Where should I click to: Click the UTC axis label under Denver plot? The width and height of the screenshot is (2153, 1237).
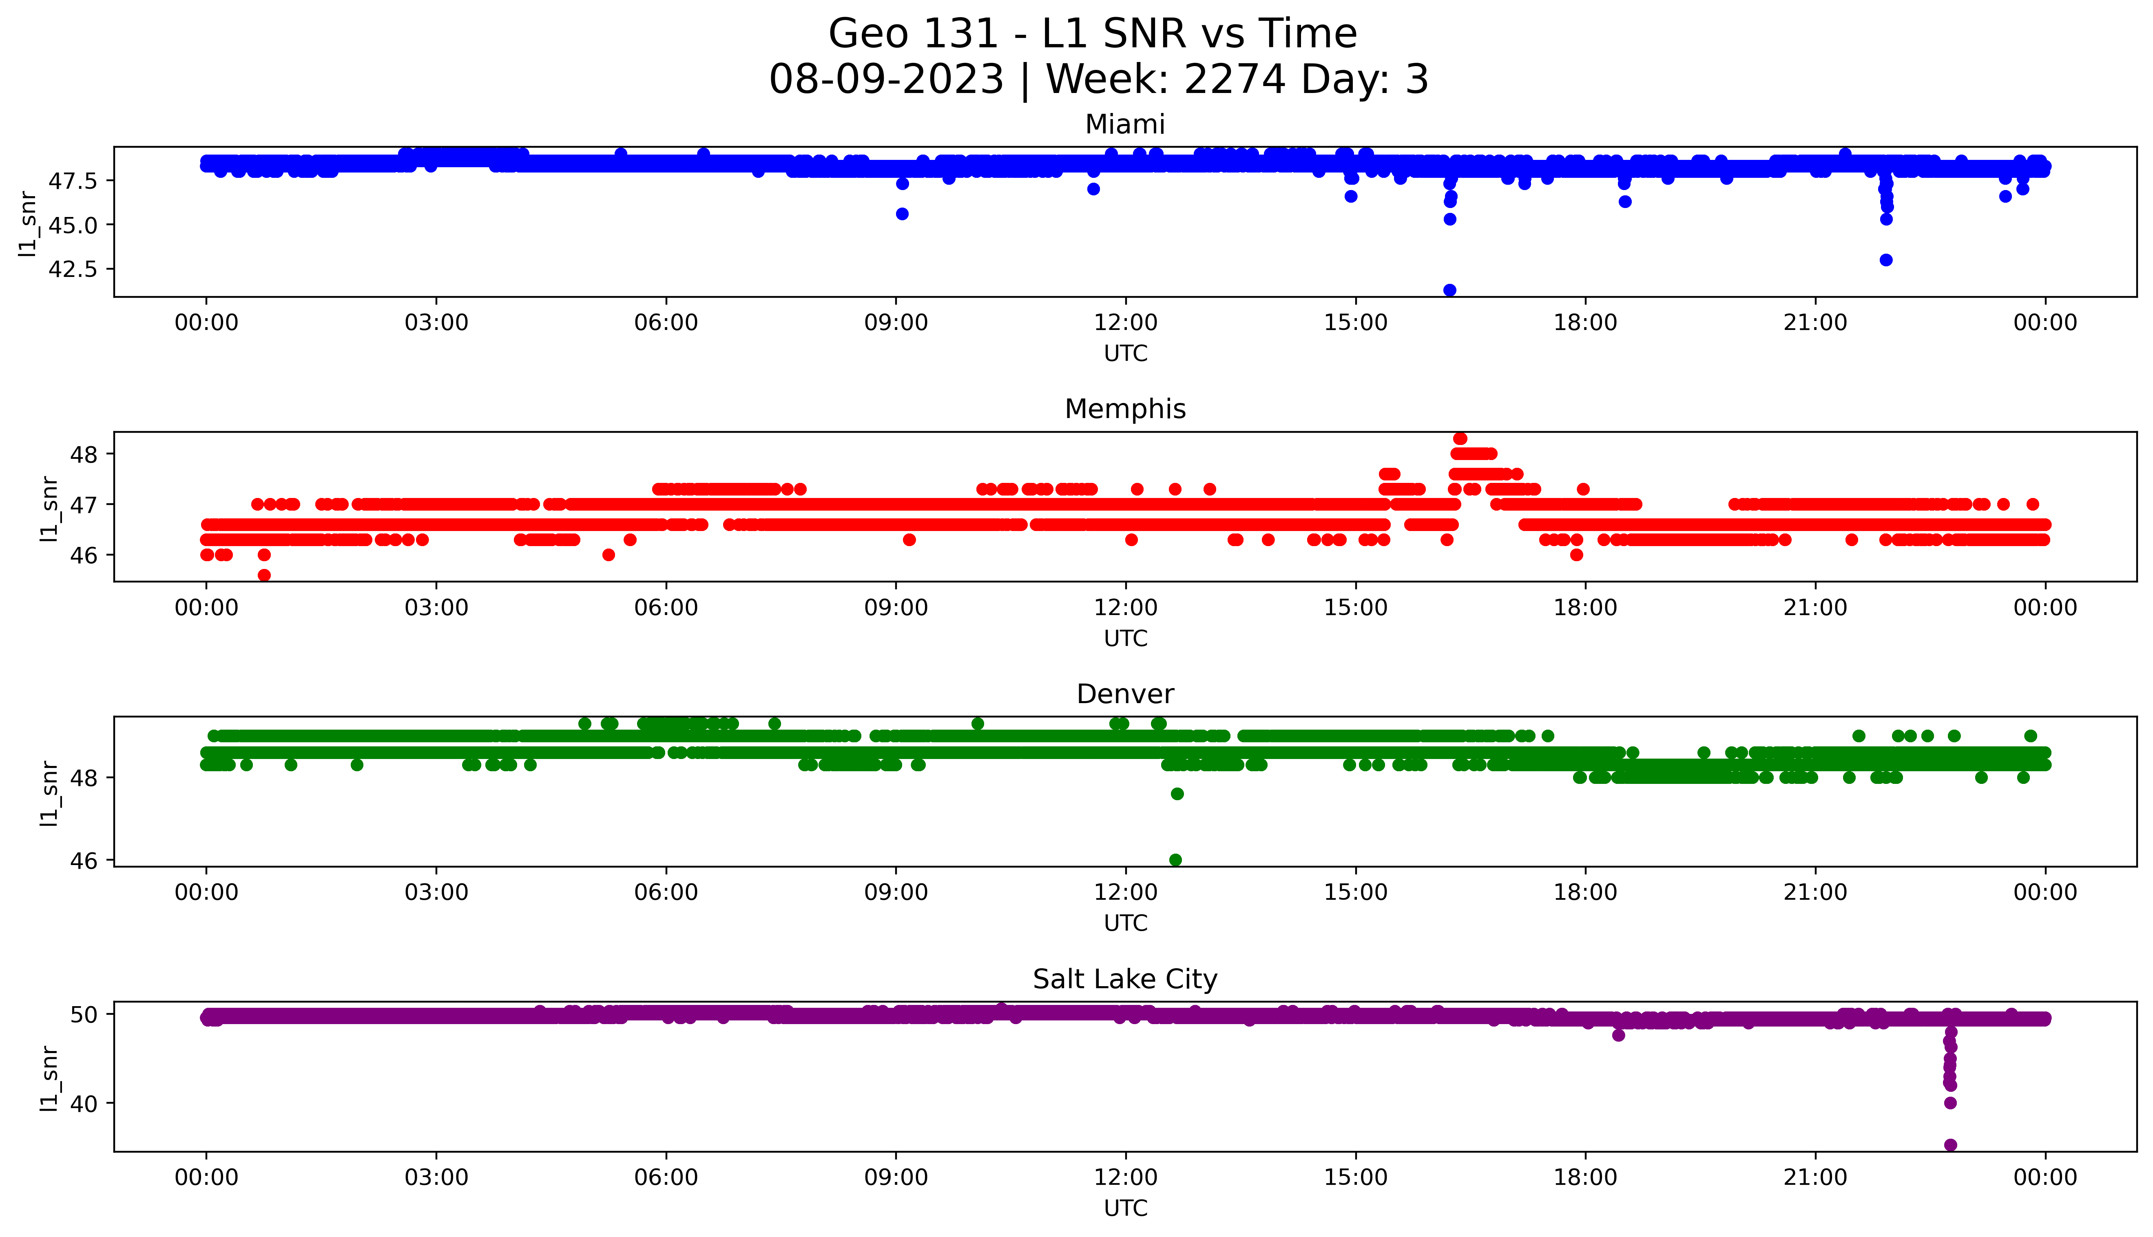coord(1125,923)
